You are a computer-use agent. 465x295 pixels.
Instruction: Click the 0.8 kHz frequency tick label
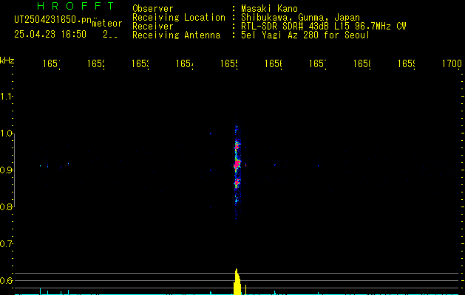tap(6, 206)
